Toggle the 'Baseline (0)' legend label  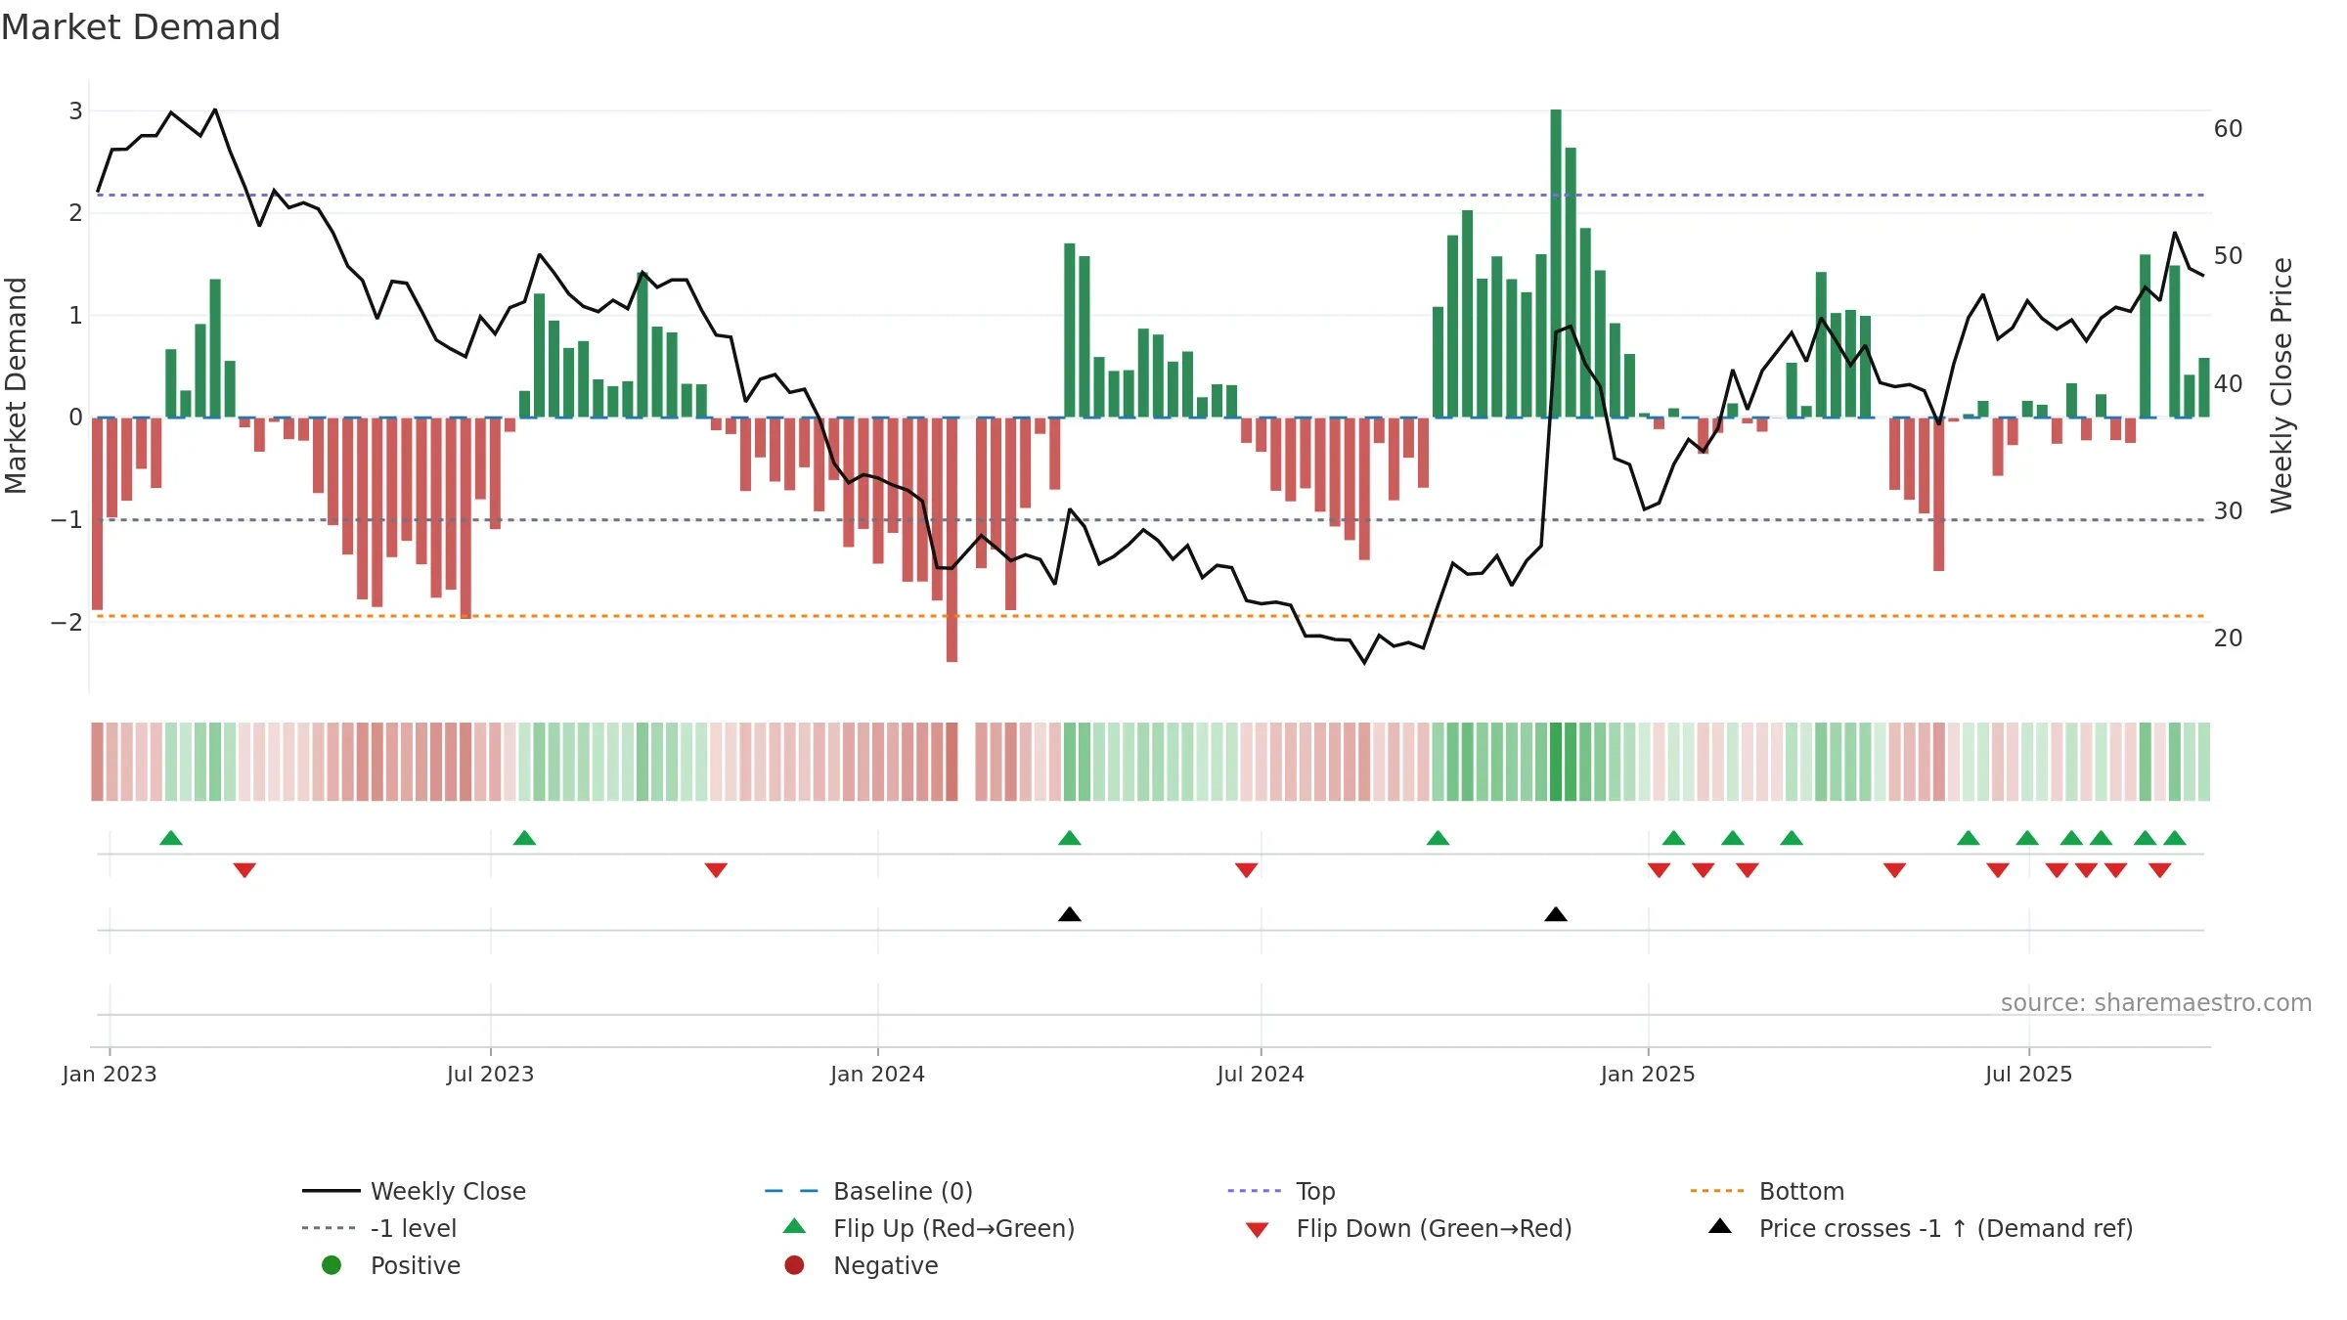[x=903, y=1191]
